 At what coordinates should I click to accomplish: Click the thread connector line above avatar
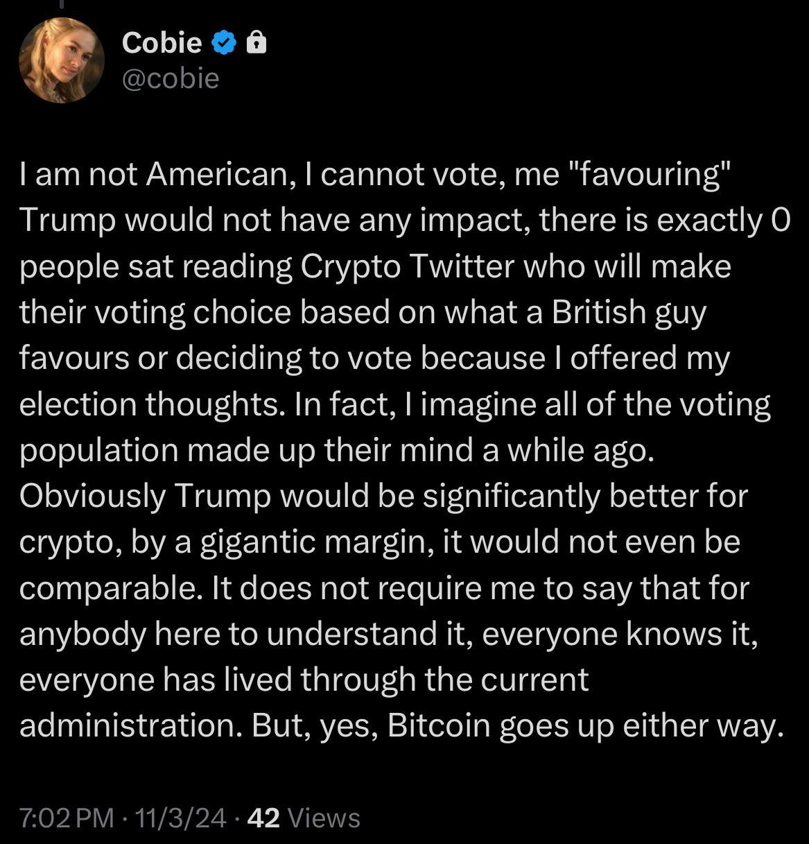coord(60,4)
